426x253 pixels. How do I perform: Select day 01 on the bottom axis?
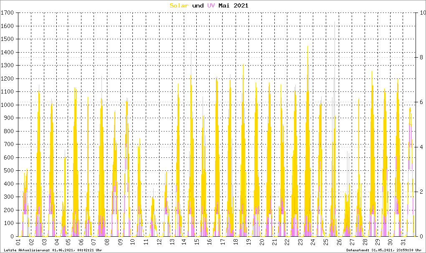pos(18,242)
